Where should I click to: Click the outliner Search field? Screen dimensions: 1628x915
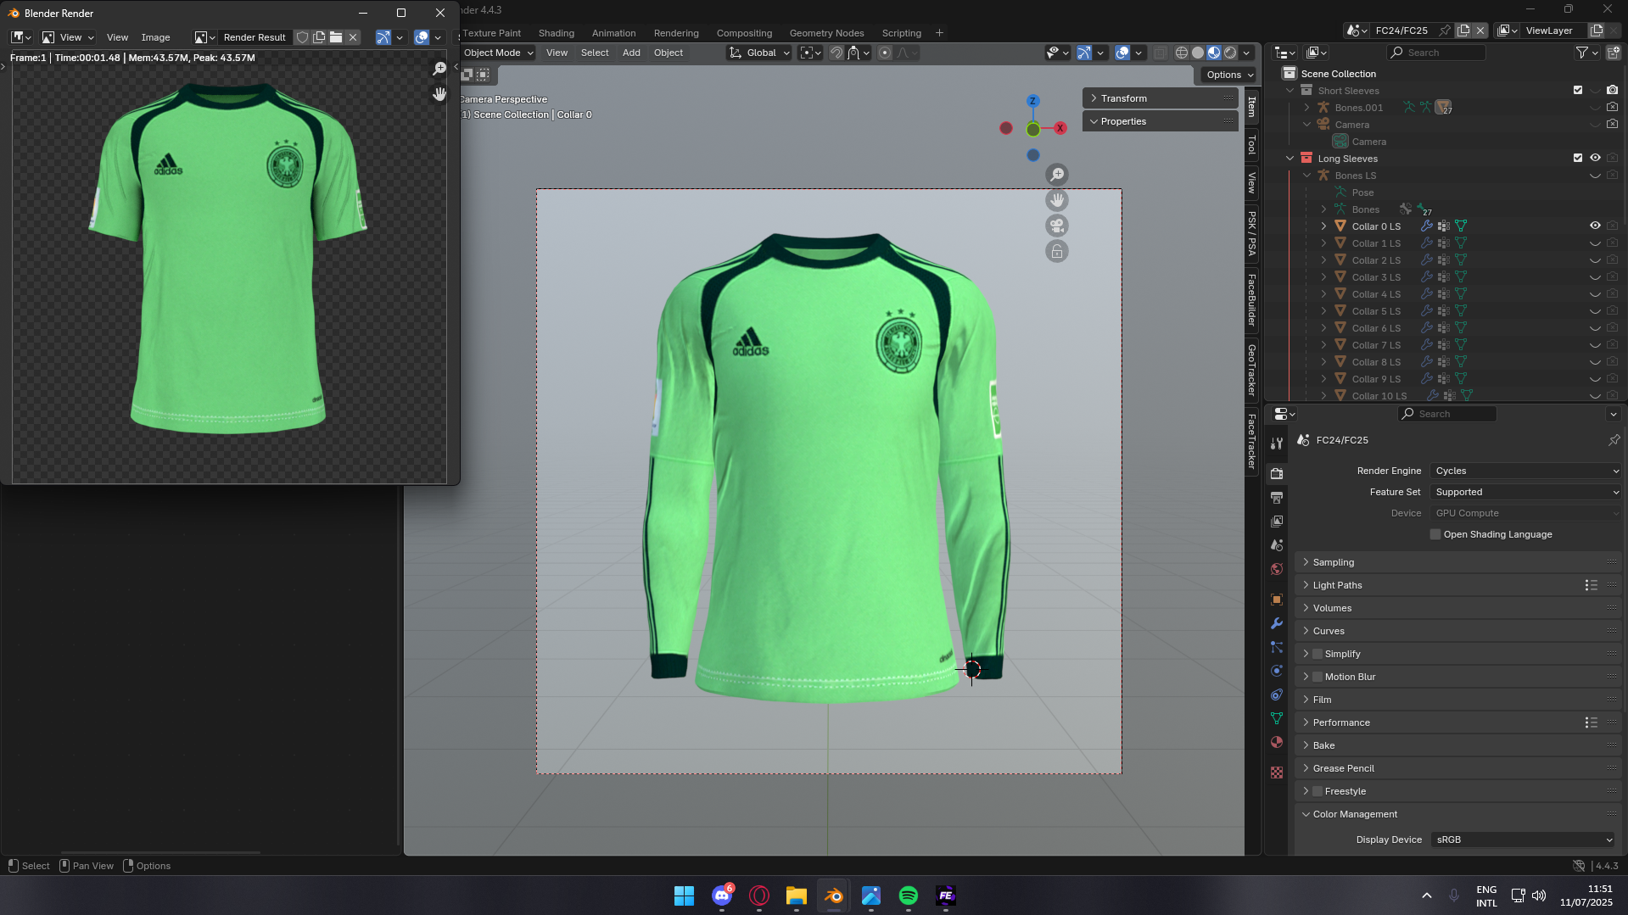(x=1436, y=53)
